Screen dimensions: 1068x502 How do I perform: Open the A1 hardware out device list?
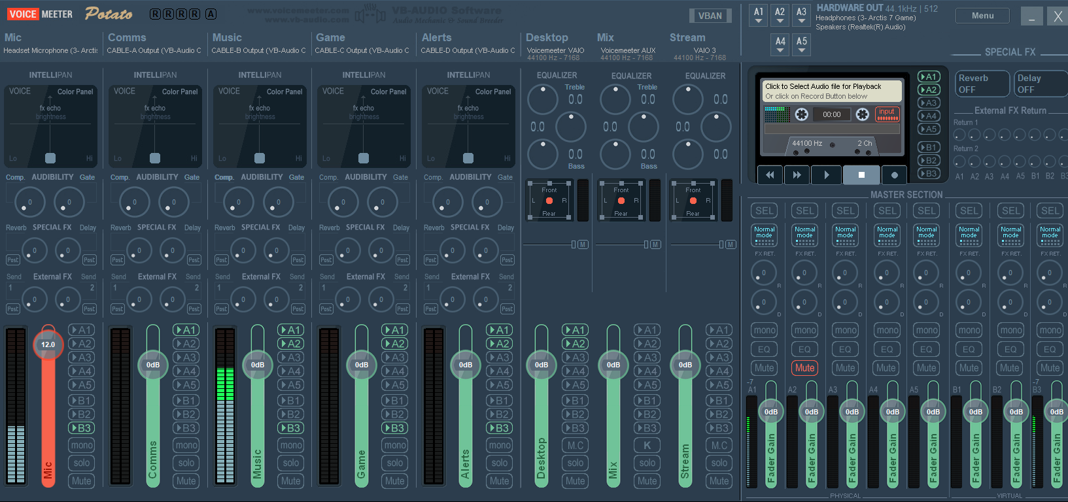[x=758, y=15]
